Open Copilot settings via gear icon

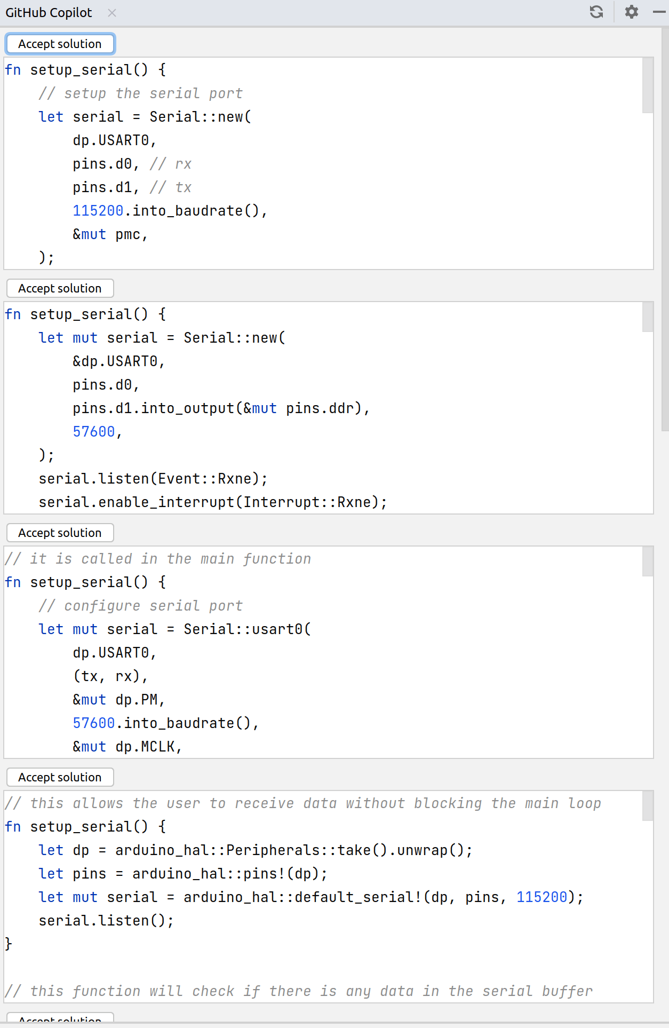point(632,12)
